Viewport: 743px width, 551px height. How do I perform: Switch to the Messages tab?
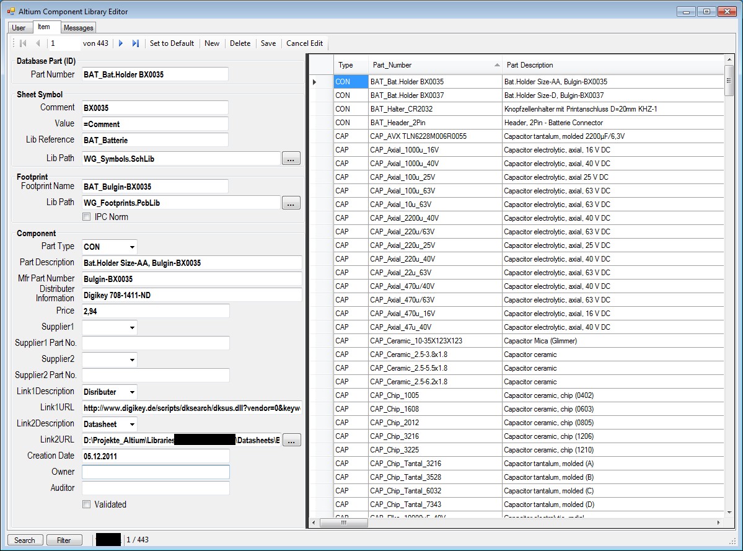[x=79, y=27]
